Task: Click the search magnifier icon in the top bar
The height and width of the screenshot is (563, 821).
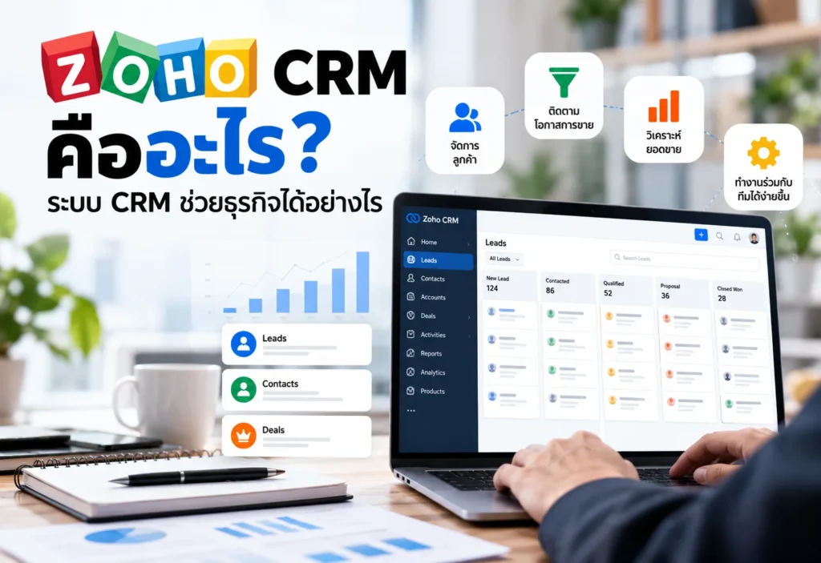Action: pyautogui.click(x=720, y=236)
